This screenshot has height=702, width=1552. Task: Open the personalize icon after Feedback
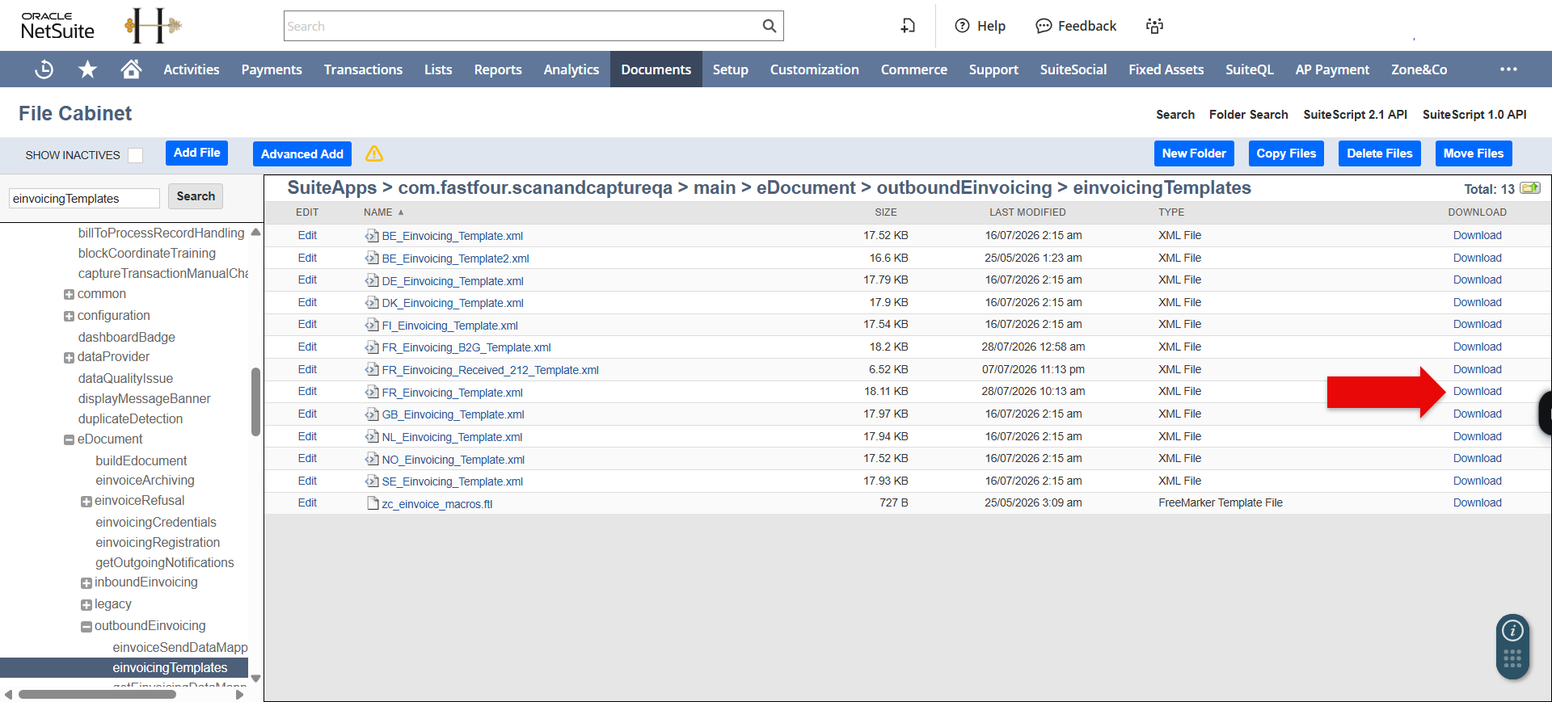coord(1154,26)
